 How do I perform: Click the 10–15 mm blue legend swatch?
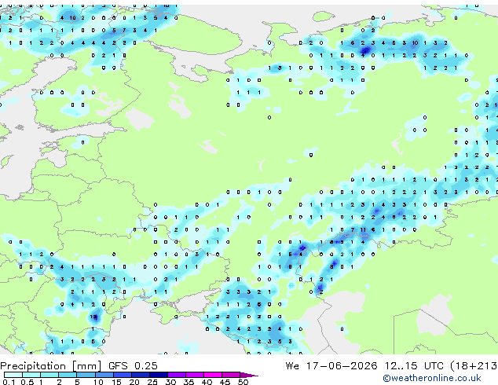point(104,375)
